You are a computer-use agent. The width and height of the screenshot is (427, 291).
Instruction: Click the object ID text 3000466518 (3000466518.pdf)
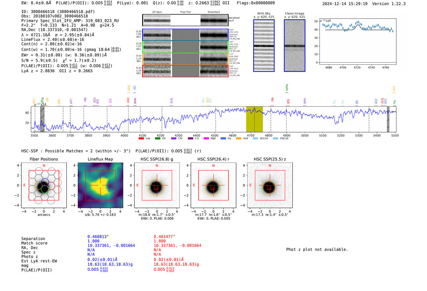click(x=58, y=12)
